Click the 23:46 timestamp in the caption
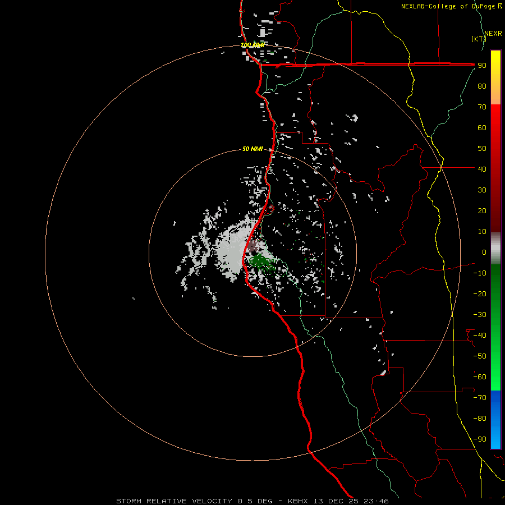This screenshot has height=505, width=505. [376, 501]
